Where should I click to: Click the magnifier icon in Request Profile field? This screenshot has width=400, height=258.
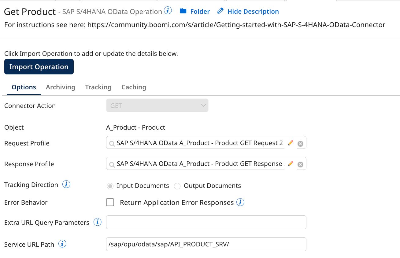[111, 143]
